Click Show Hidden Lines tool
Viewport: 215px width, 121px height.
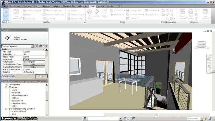(52, 10)
